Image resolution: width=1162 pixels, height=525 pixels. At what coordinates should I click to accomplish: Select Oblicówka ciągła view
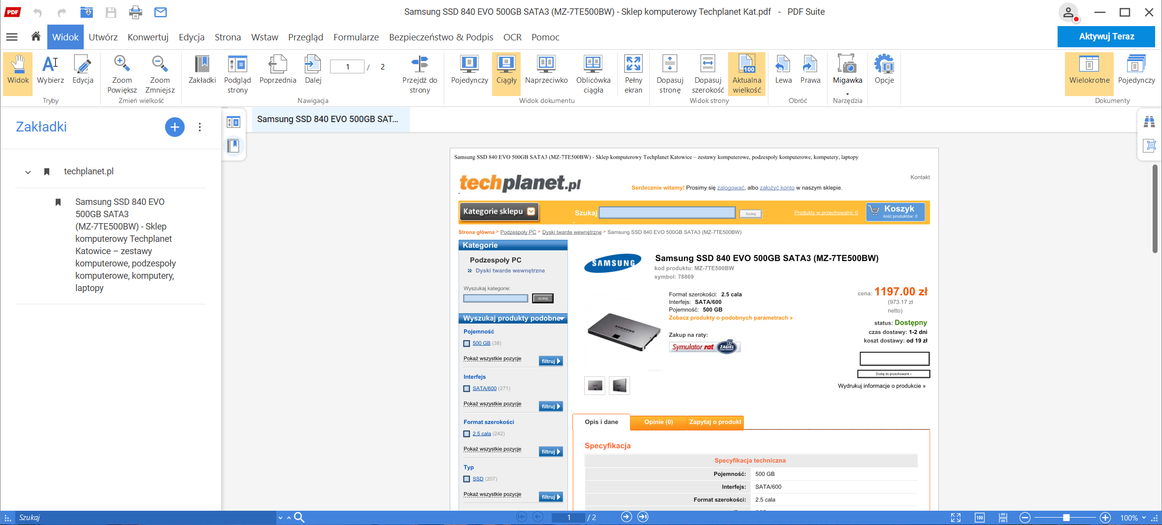pyautogui.click(x=593, y=74)
